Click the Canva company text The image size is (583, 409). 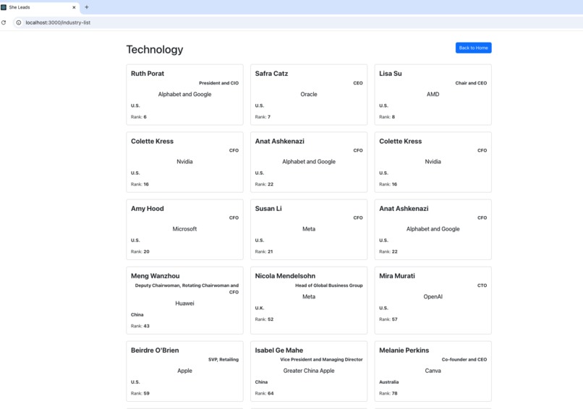tap(433, 371)
